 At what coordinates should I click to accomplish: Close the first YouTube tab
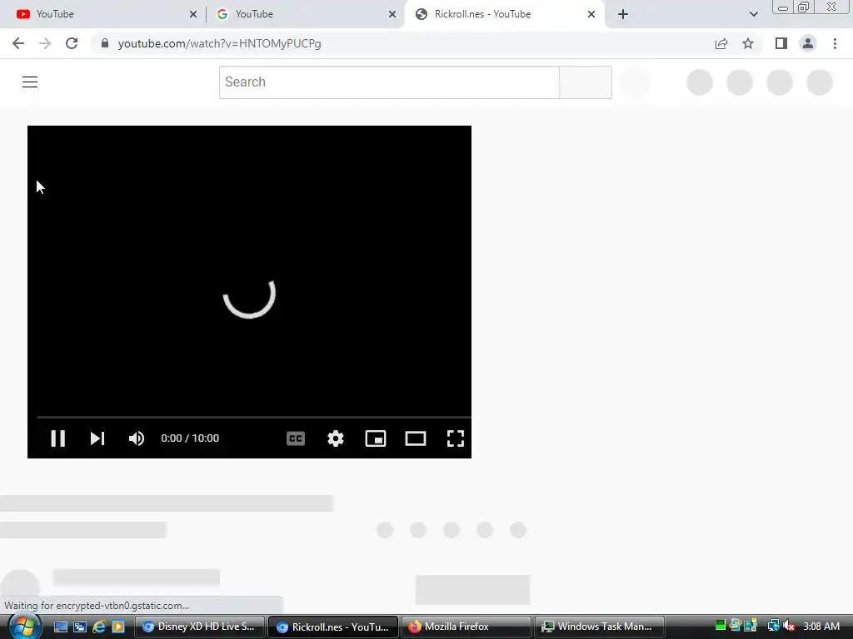point(193,14)
